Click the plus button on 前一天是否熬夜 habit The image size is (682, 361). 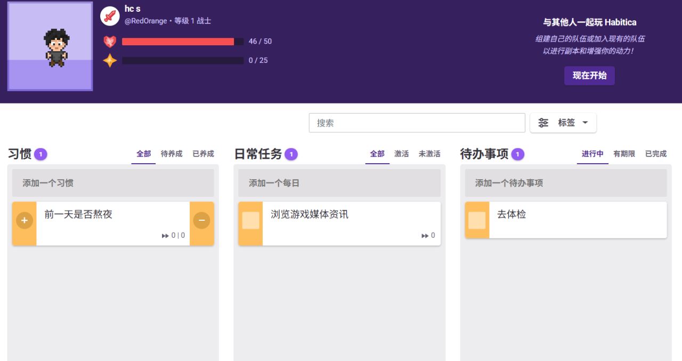click(25, 220)
